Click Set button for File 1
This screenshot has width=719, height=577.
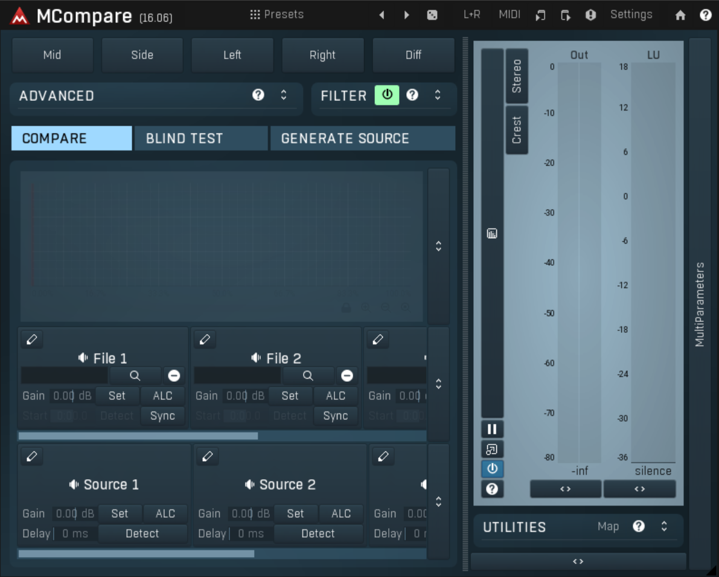click(x=117, y=396)
